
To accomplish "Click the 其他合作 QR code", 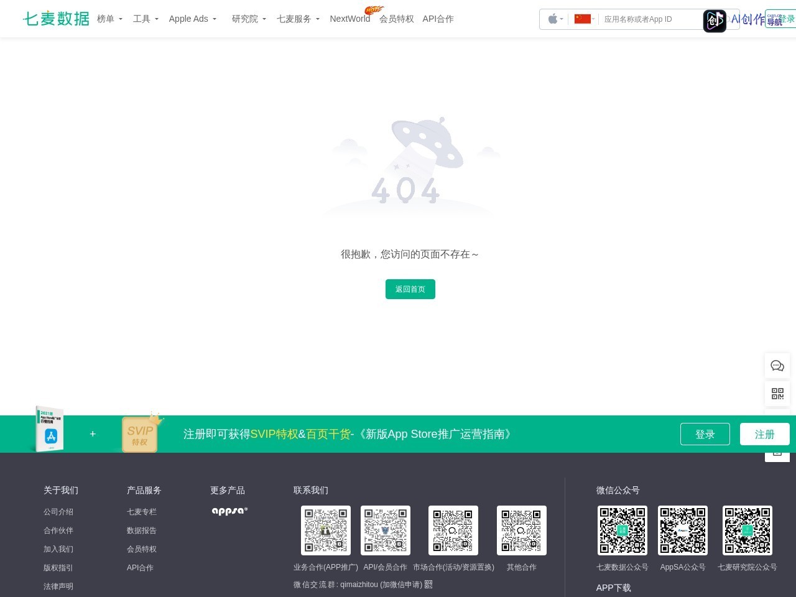I will (522, 530).
